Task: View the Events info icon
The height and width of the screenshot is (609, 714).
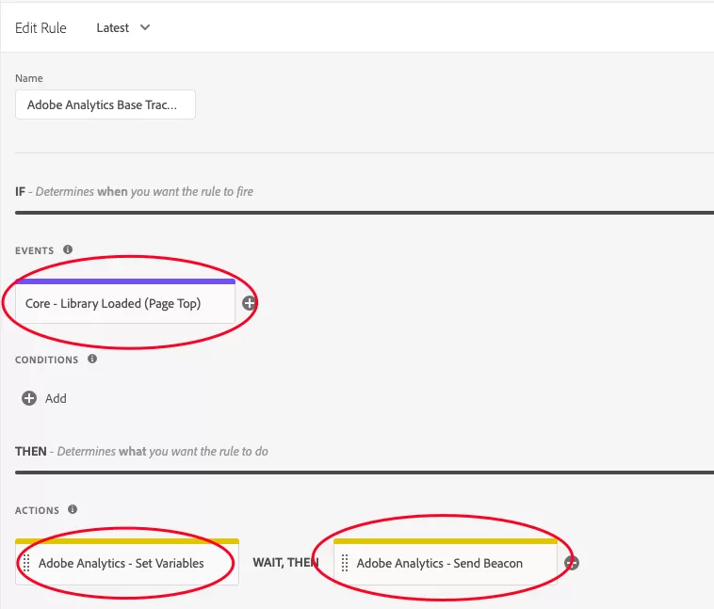Action: click(68, 249)
